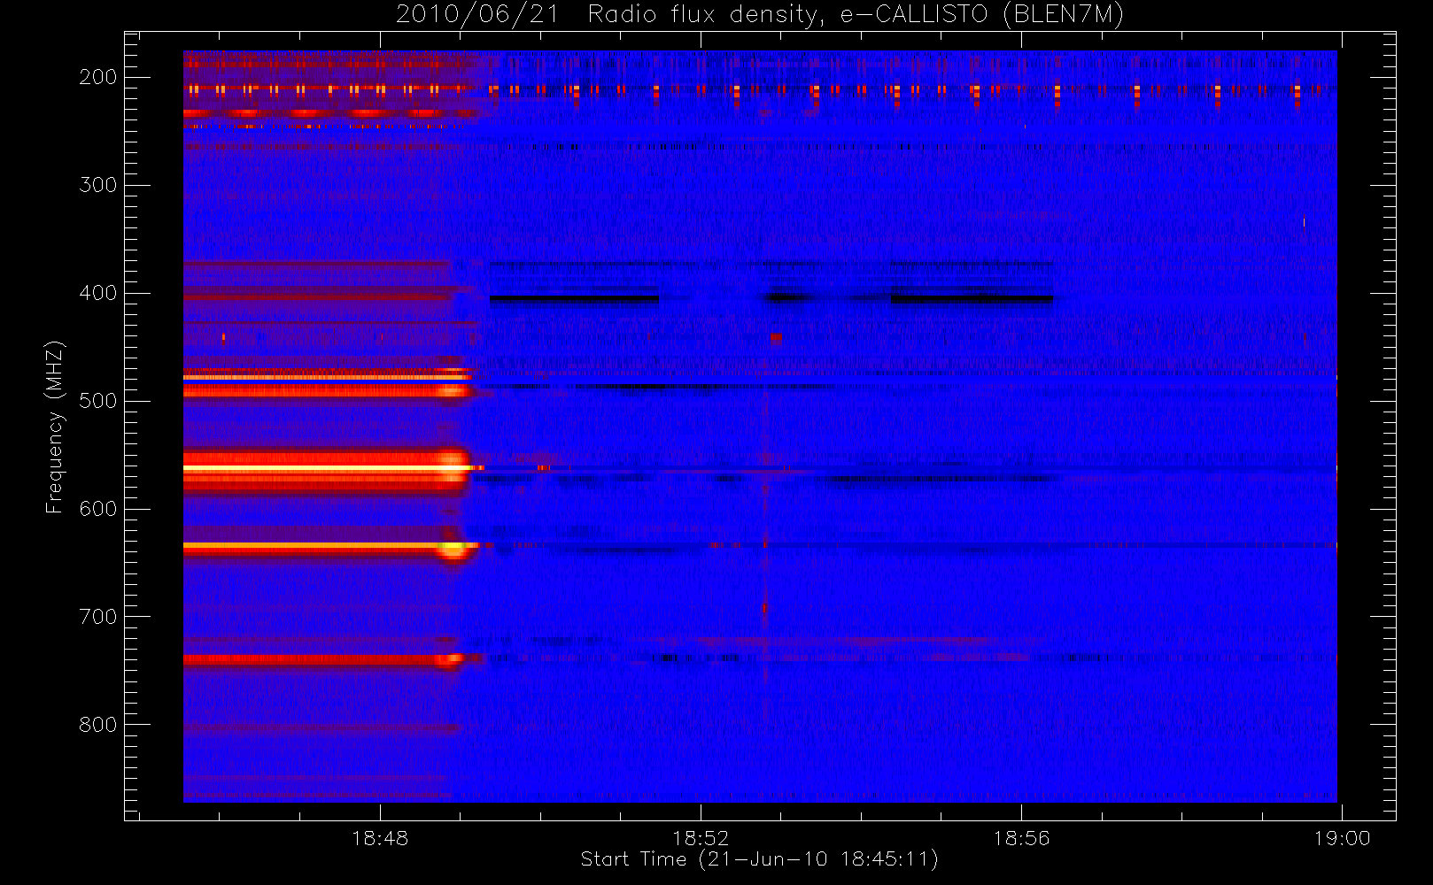Click the 400 frequency tick label
This screenshot has width=1433, height=885.
coord(97,293)
